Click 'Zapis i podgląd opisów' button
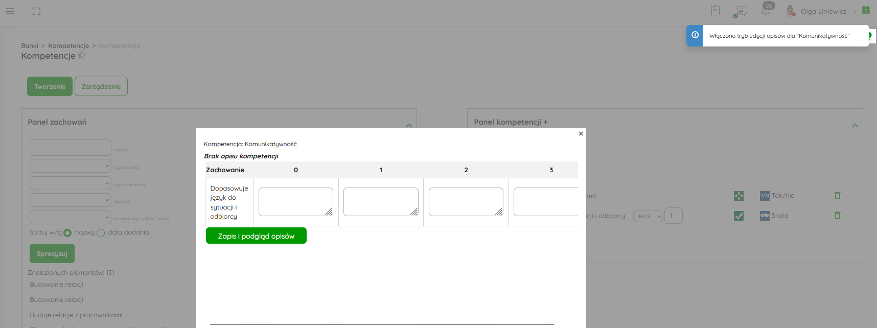 point(256,236)
